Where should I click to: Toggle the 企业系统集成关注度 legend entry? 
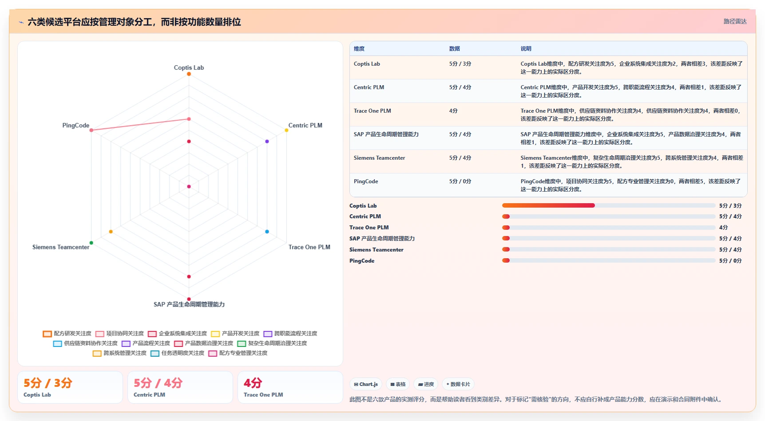pos(178,334)
